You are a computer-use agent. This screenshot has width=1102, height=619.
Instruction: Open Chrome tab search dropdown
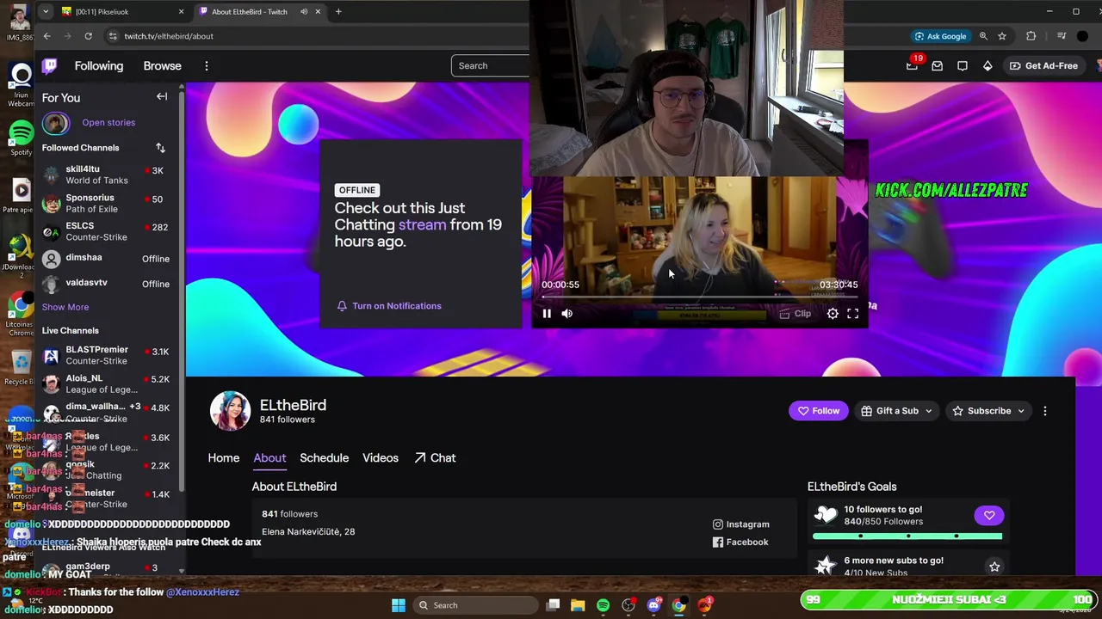tap(46, 12)
